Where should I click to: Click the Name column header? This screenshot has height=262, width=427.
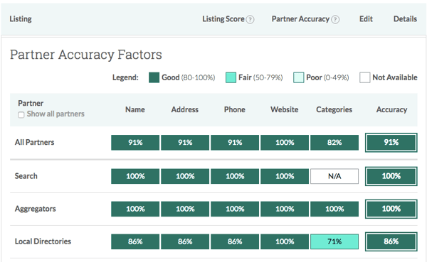pos(135,109)
